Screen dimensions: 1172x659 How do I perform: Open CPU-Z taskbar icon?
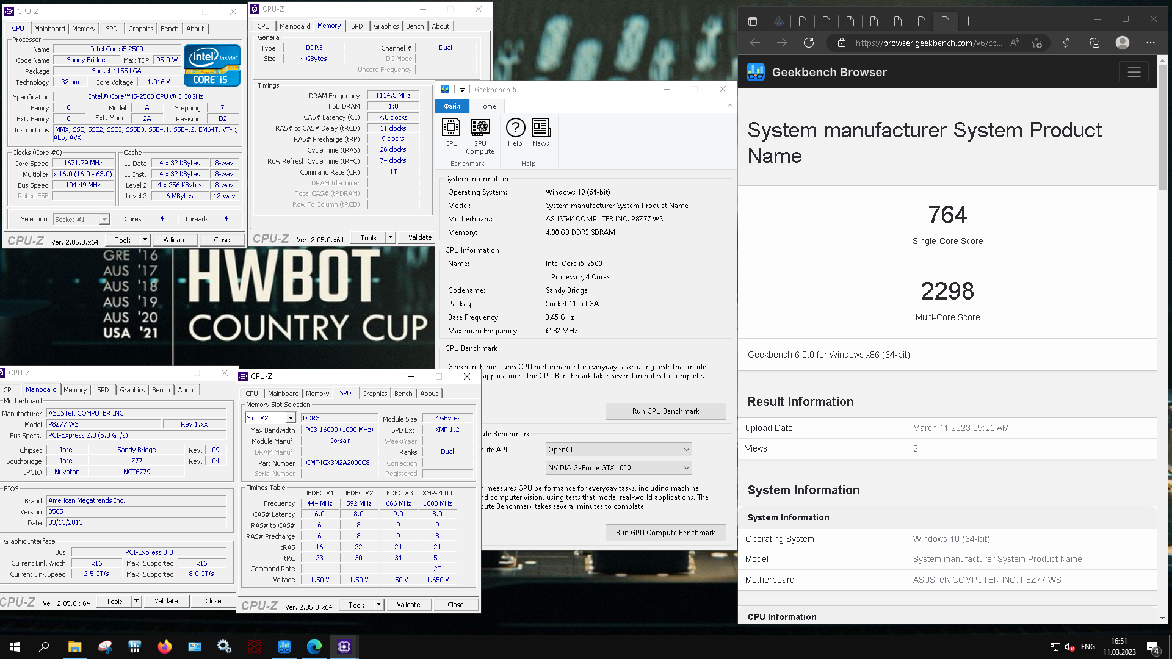click(x=344, y=647)
